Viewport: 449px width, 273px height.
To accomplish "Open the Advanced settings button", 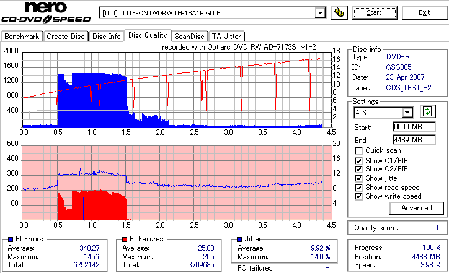I will 416,208.
